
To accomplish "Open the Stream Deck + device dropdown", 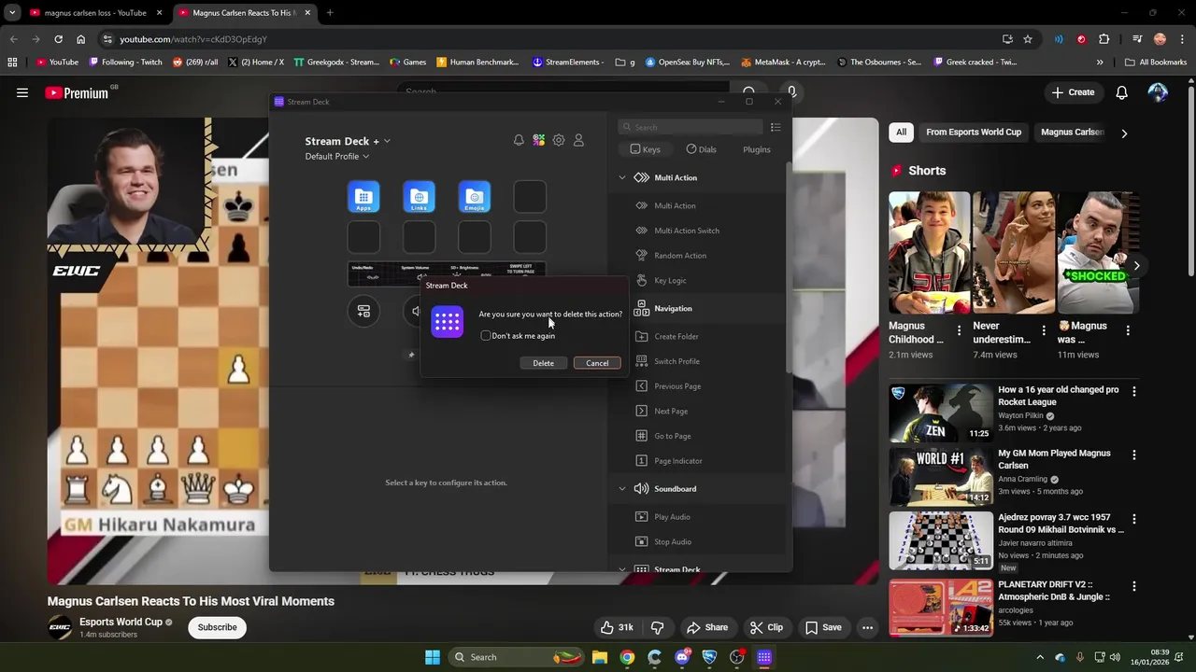I will 348,141.
